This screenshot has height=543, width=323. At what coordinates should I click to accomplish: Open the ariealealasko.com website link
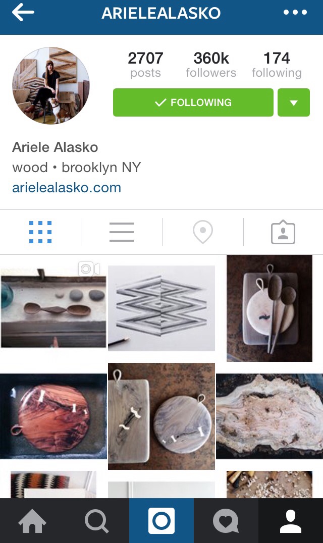(x=67, y=188)
